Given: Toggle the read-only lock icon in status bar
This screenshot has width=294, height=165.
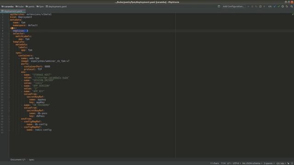Looking at the screenshot, I should click(288, 163).
